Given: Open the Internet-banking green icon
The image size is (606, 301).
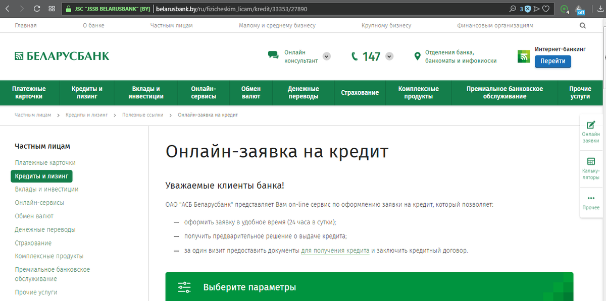Looking at the screenshot, I should 524,56.
